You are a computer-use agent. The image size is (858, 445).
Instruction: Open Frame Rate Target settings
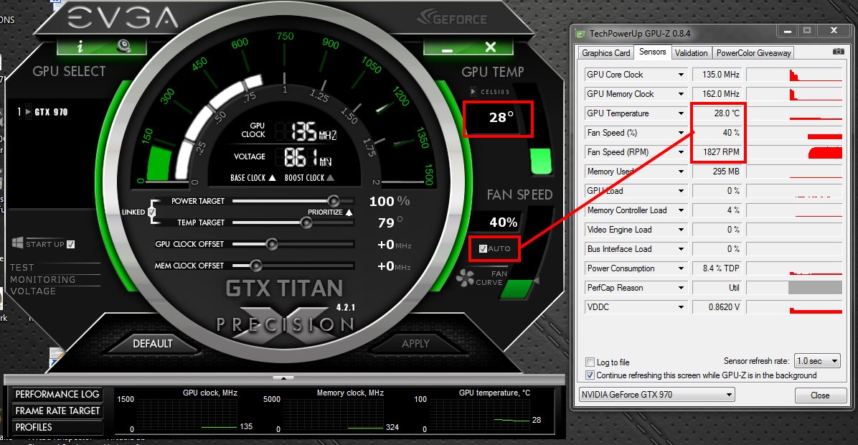pyautogui.click(x=57, y=411)
